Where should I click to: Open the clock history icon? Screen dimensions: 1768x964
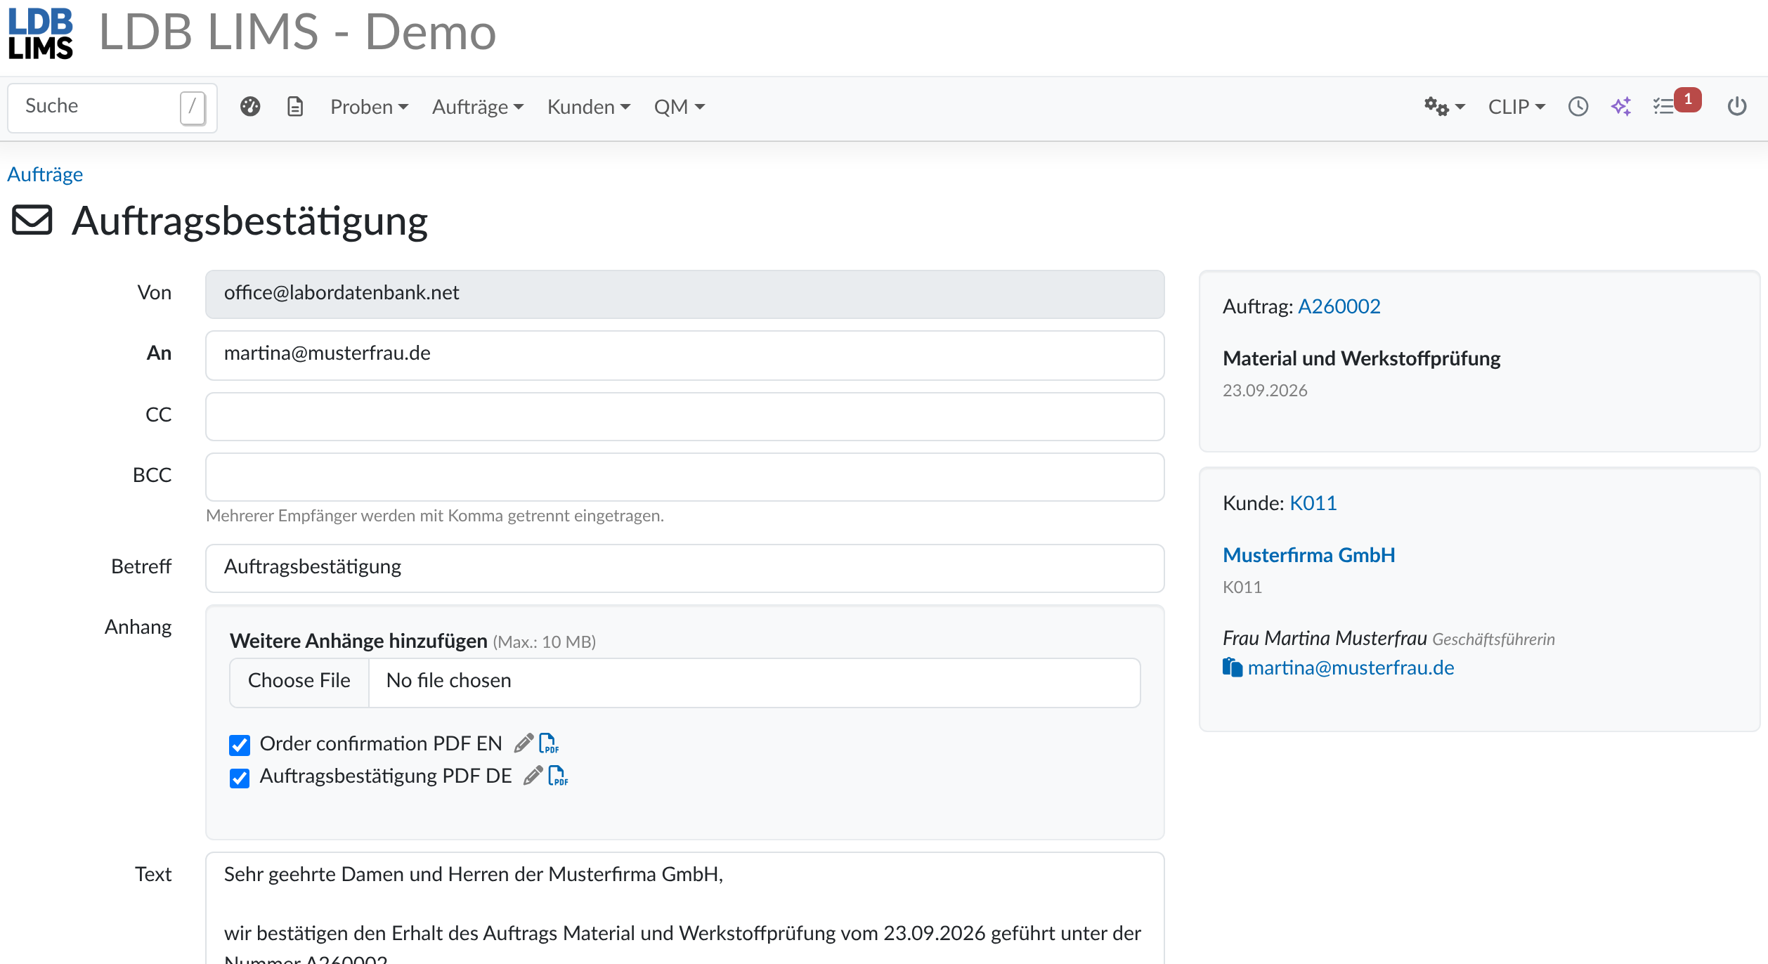click(1578, 107)
